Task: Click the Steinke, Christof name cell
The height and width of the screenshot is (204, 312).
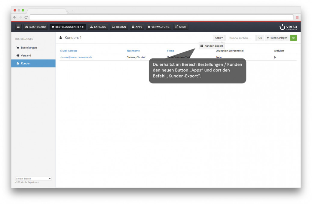Action: click(136, 57)
